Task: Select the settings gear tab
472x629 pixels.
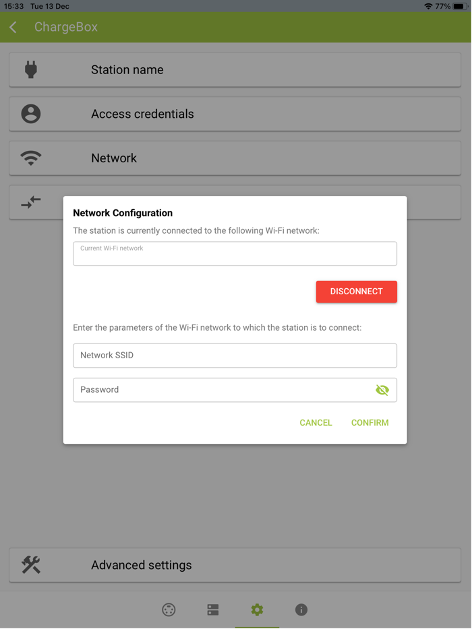Action: (x=257, y=610)
